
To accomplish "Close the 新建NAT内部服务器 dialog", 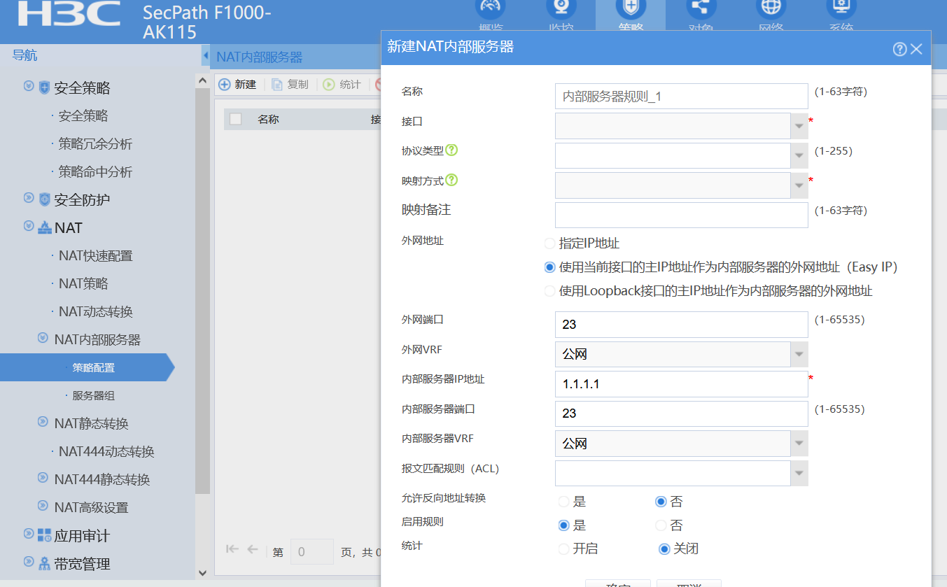I will [x=916, y=49].
